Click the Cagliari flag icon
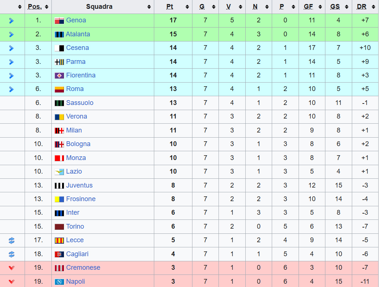Viewport: 379px width, 287px height. coord(59,254)
